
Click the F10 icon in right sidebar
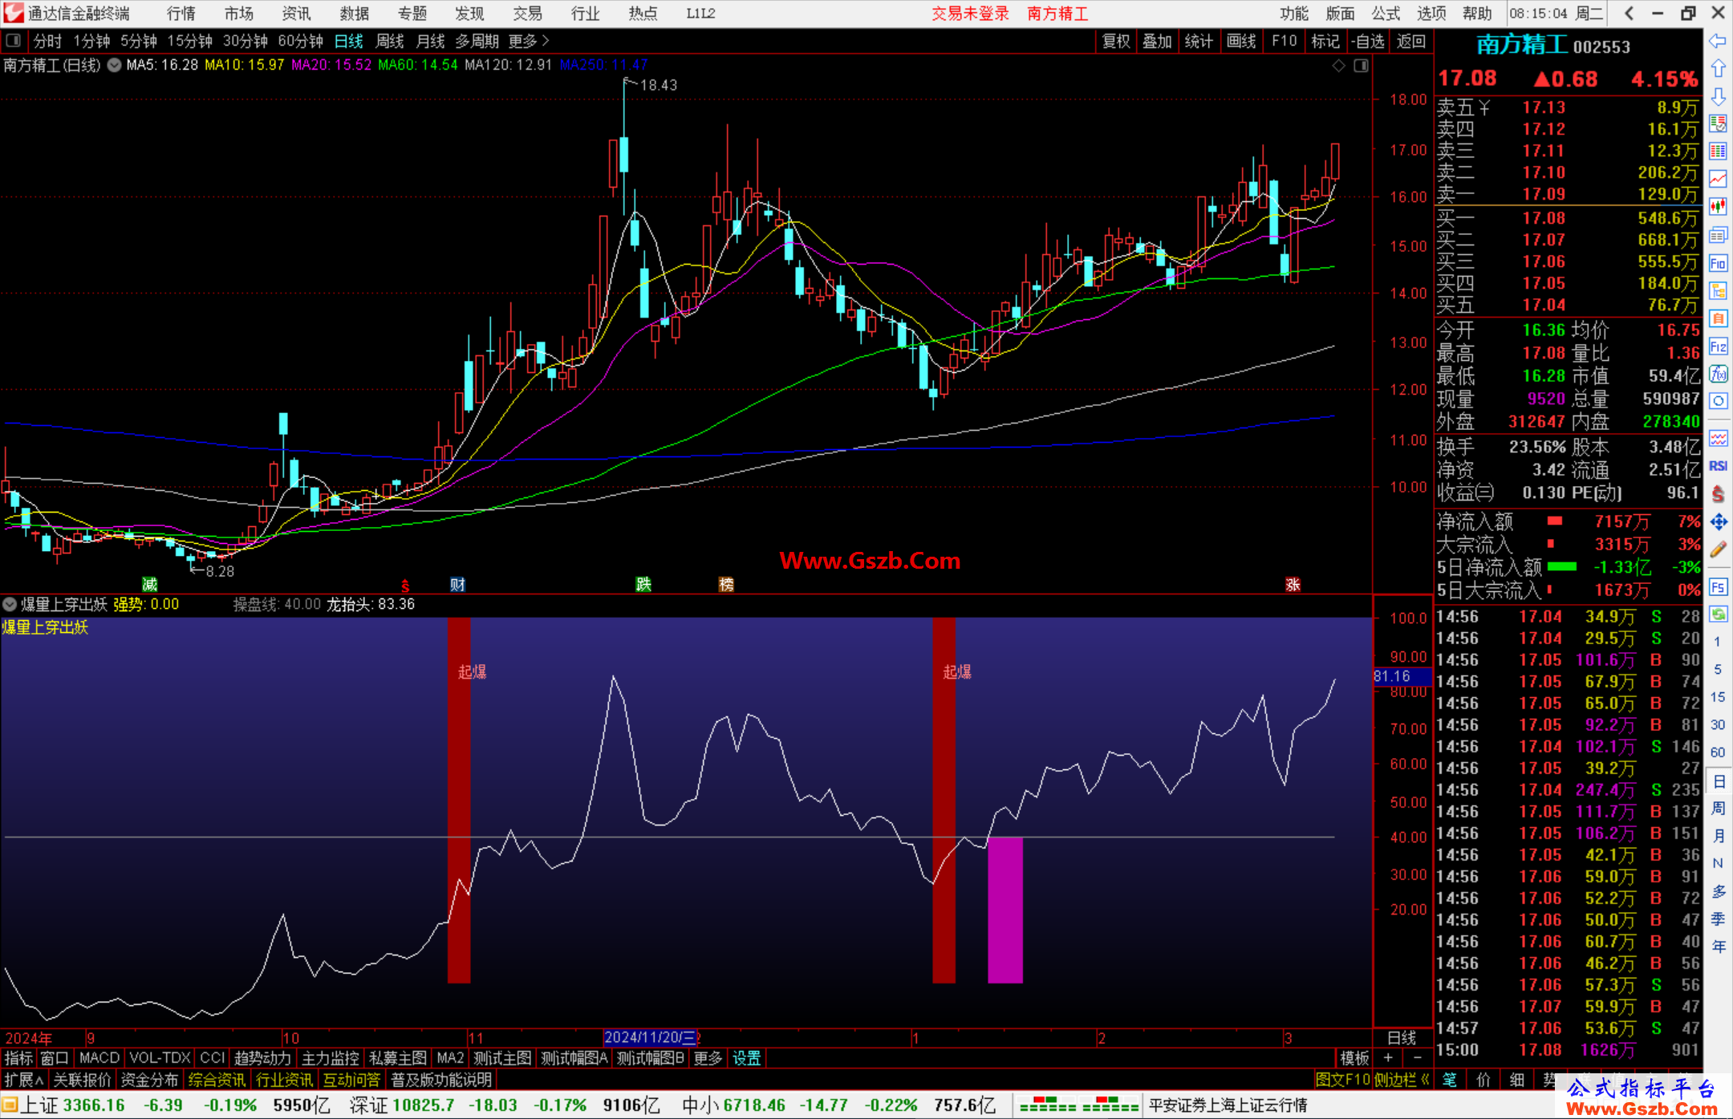(x=1718, y=263)
